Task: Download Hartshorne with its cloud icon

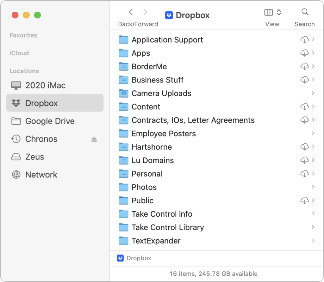Action: 304,147
